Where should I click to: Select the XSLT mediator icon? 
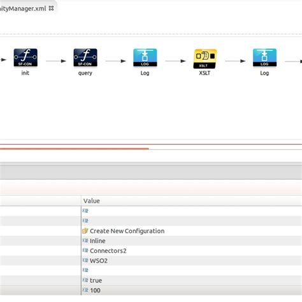[205, 59]
